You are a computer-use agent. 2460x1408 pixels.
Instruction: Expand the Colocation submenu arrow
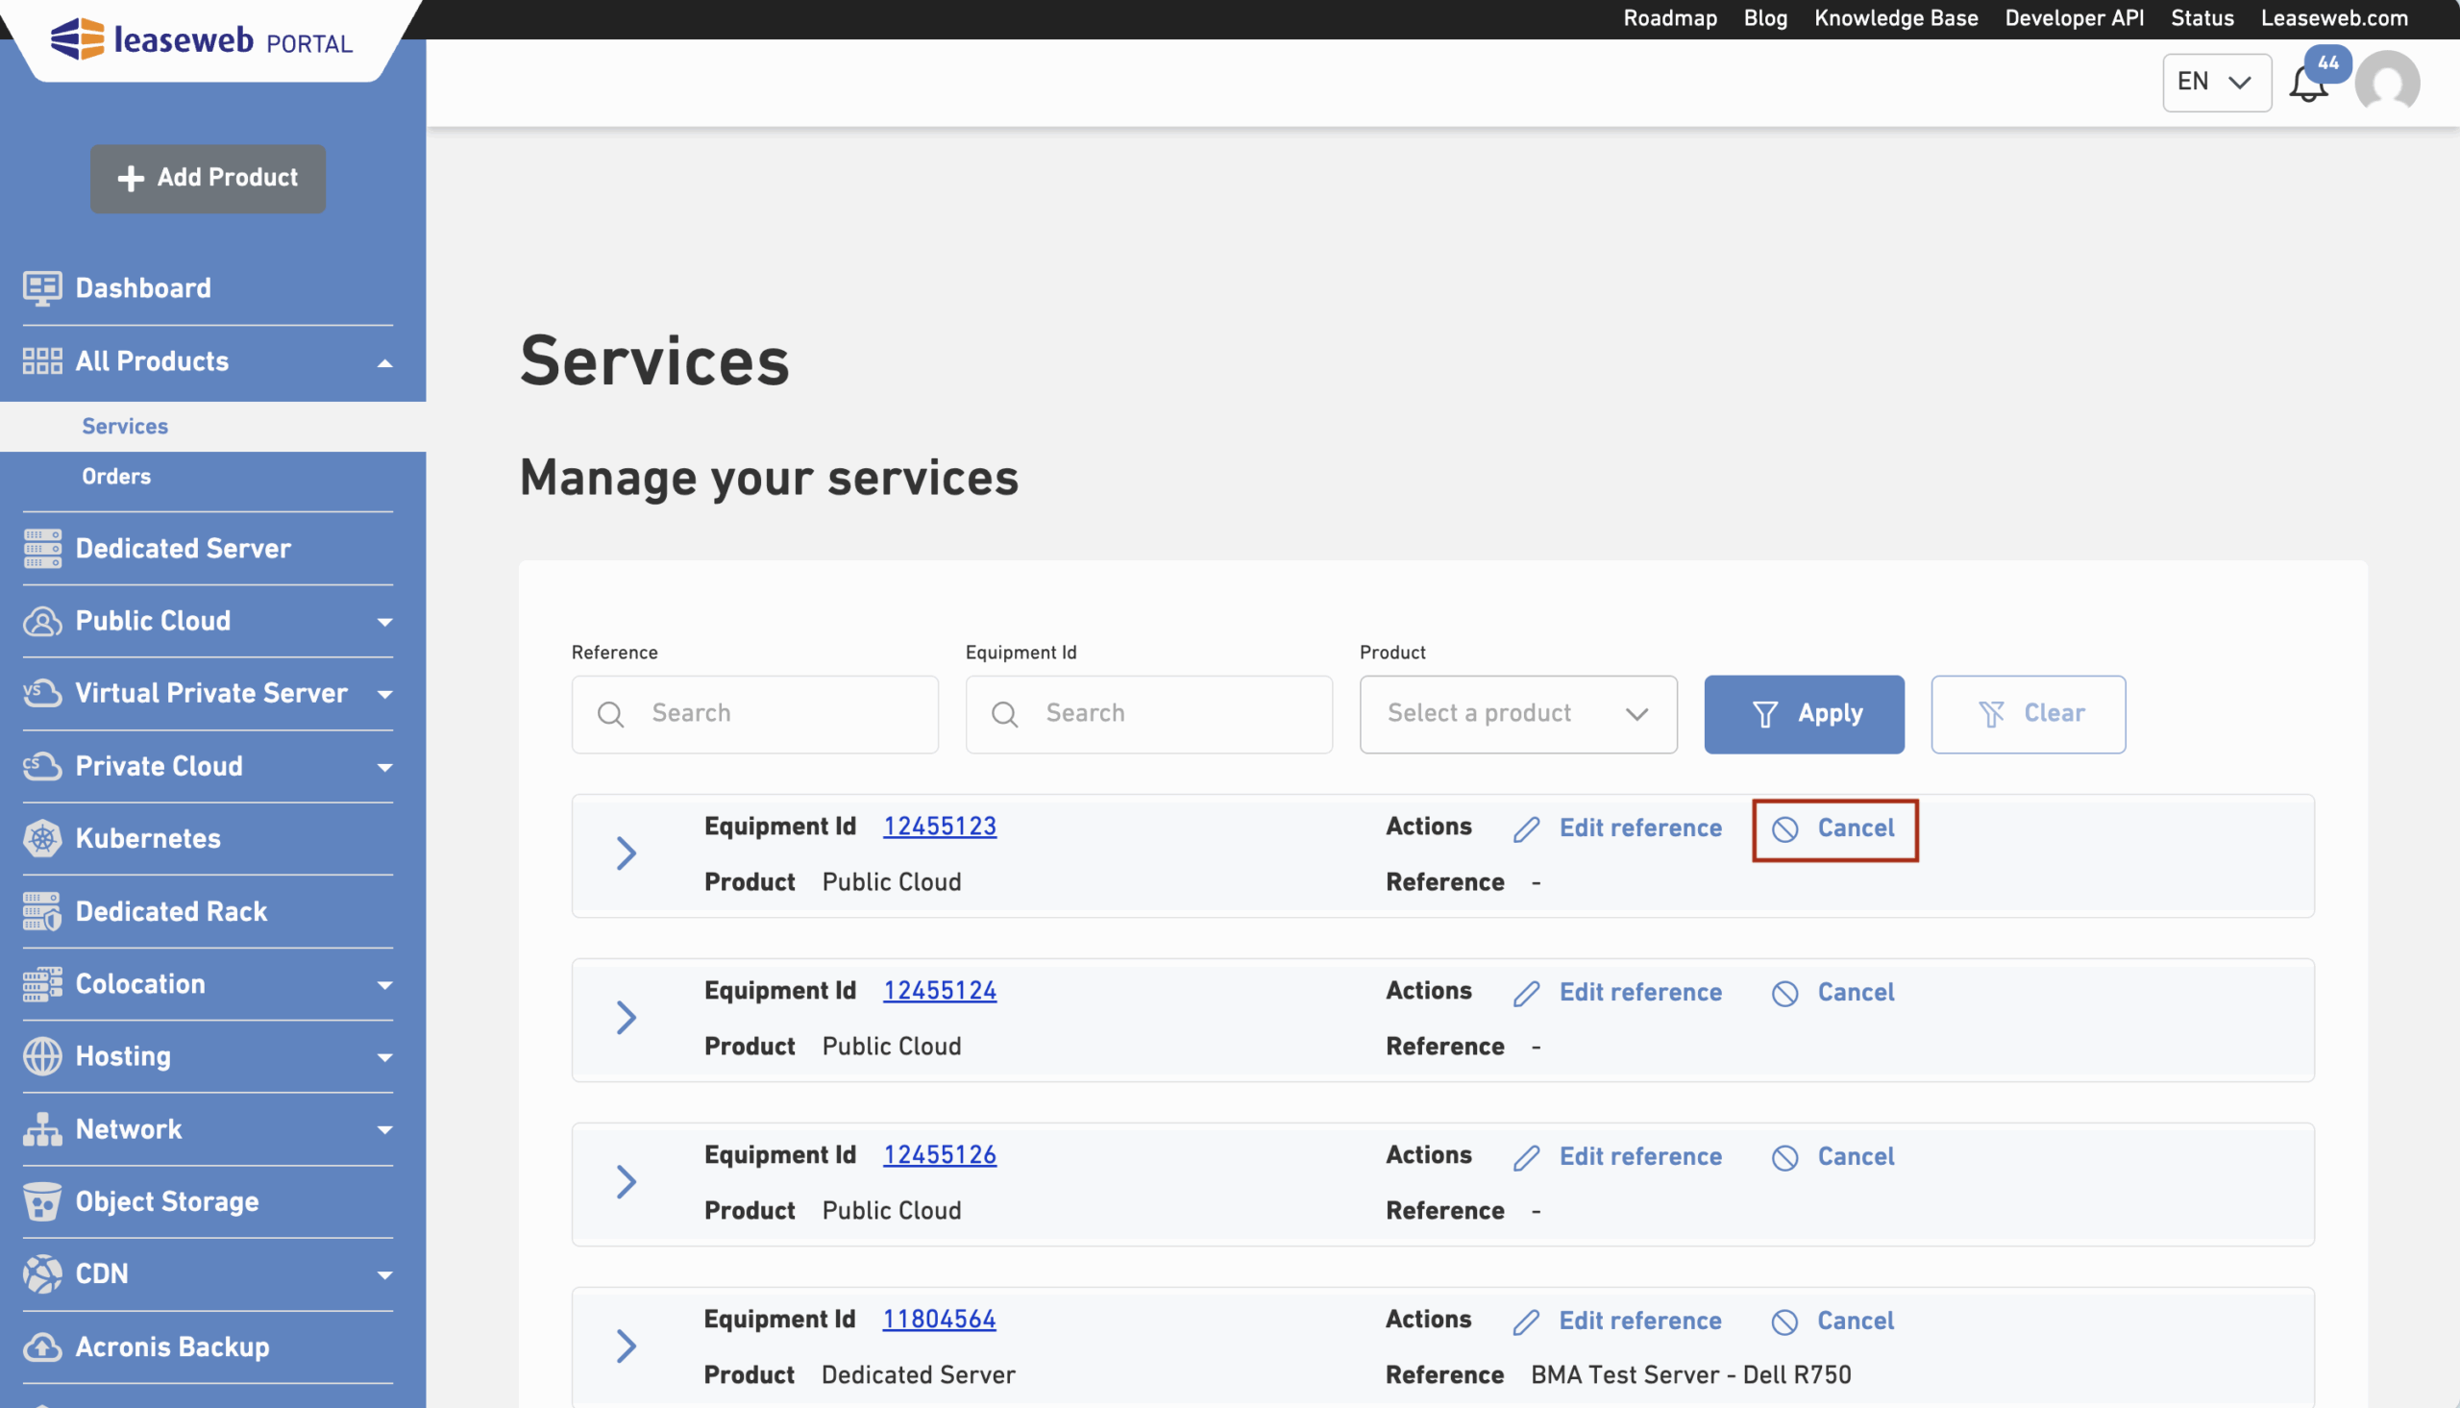pos(384,986)
